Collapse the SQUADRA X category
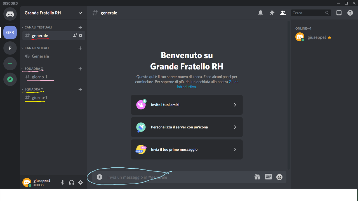Viewport: 358px width, 201px height. coord(32,69)
